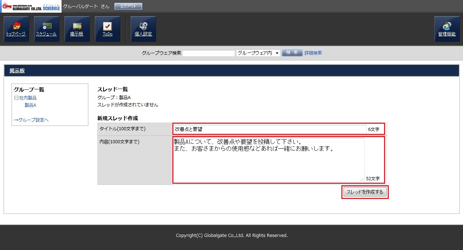Click the ログアウト button
The height and width of the screenshot is (250, 463).
coord(128,6)
